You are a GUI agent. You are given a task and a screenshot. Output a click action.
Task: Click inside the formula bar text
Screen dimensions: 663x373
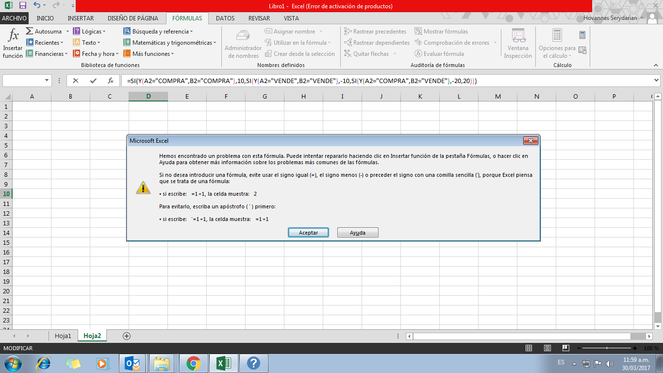click(x=302, y=81)
